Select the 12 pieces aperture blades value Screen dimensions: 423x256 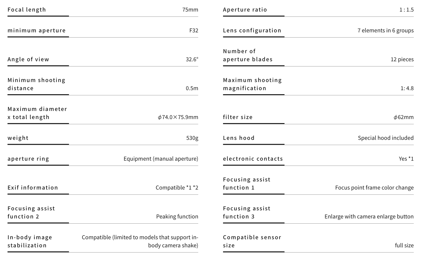tap(402, 59)
